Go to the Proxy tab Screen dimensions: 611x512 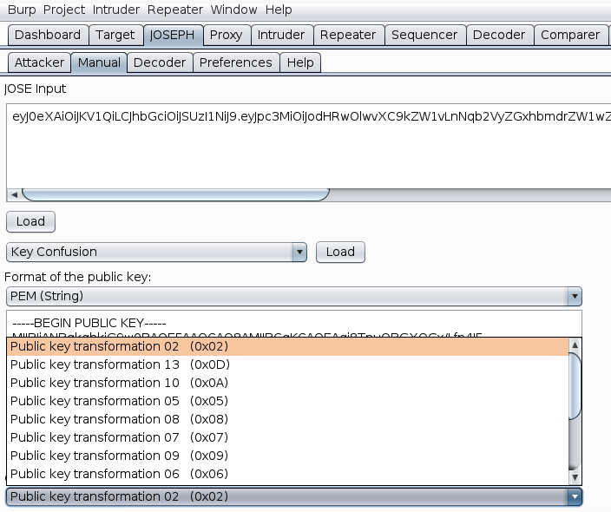[227, 35]
